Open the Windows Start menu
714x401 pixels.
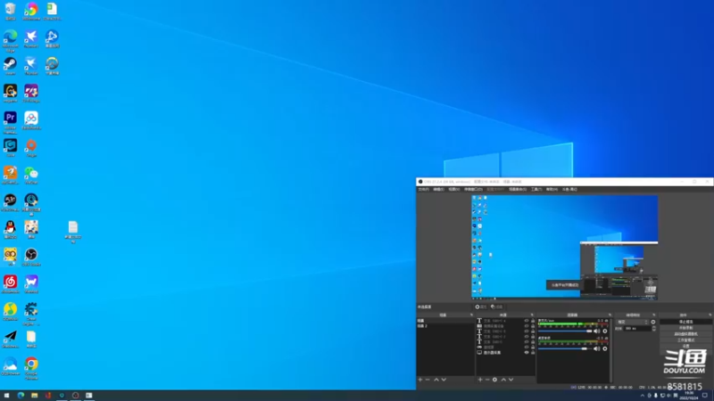point(6,396)
